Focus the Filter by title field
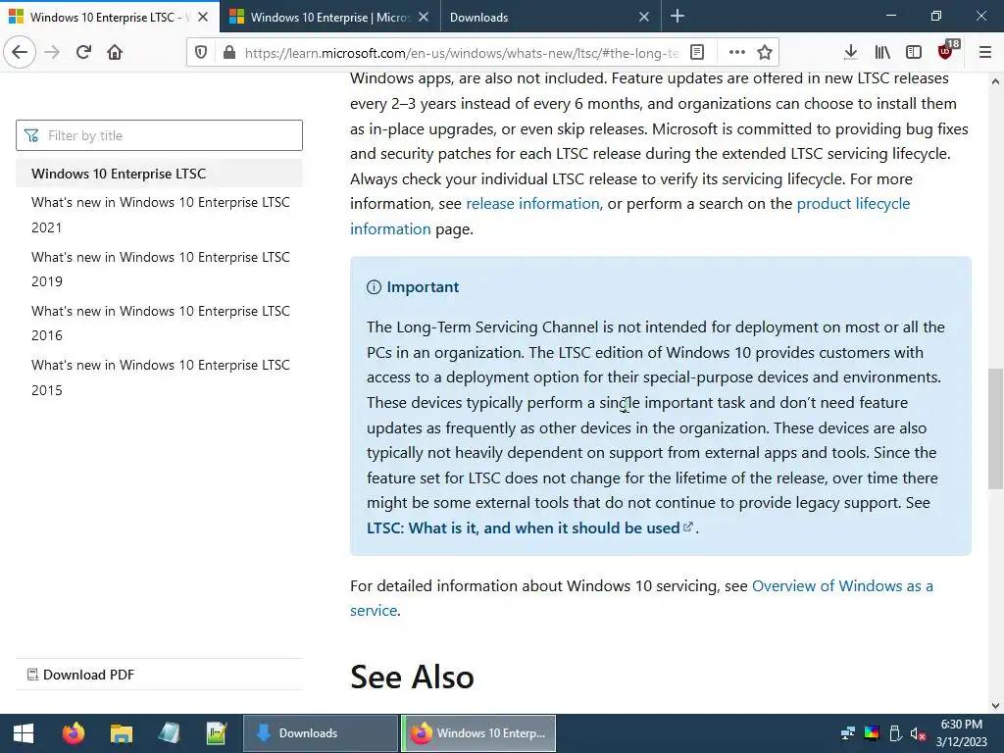The width and height of the screenshot is (1004, 753). [160, 135]
